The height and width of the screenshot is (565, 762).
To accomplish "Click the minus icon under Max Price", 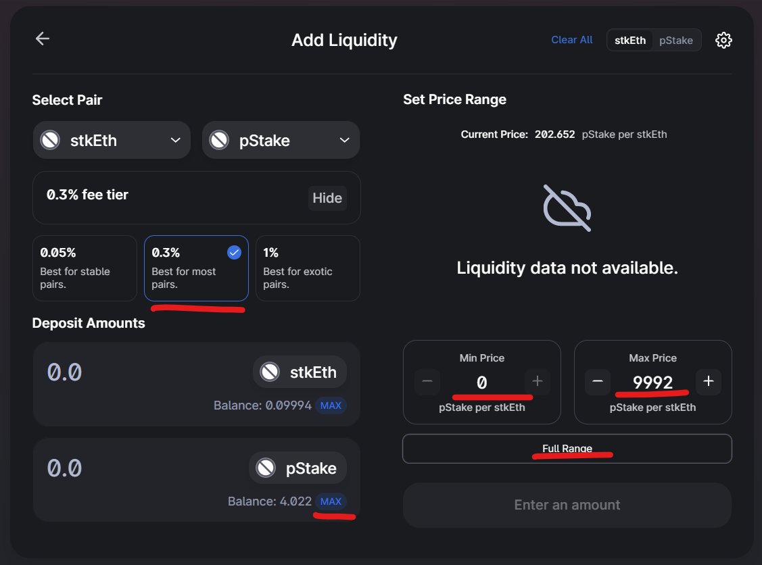I will tap(598, 381).
